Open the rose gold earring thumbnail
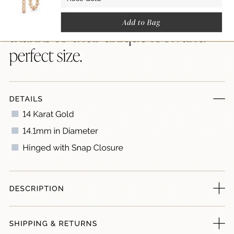Image resolution: width=234 pixels, height=234 pixels. coord(30,7)
